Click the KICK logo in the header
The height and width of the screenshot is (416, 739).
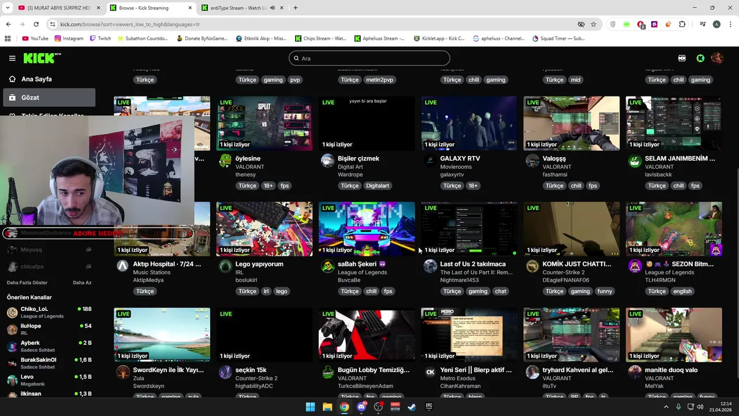coord(42,58)
